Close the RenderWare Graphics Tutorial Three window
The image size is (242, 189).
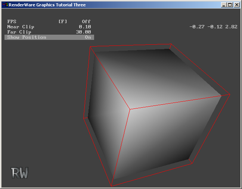point(236,5)
